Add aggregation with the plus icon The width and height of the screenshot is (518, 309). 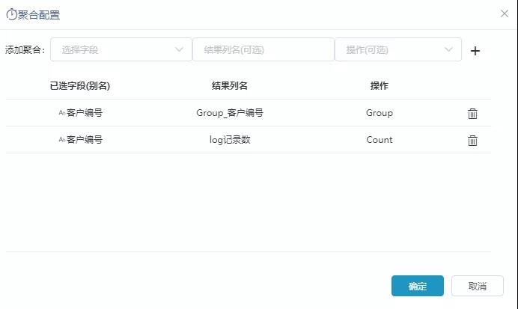pos(475,51)
